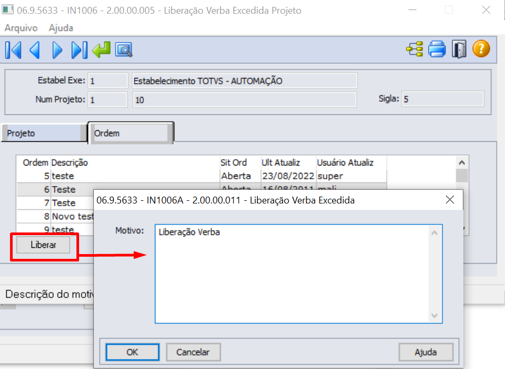Open the Ajuda menu
This screenshot has height=369, width=505.
pos(61,28)
